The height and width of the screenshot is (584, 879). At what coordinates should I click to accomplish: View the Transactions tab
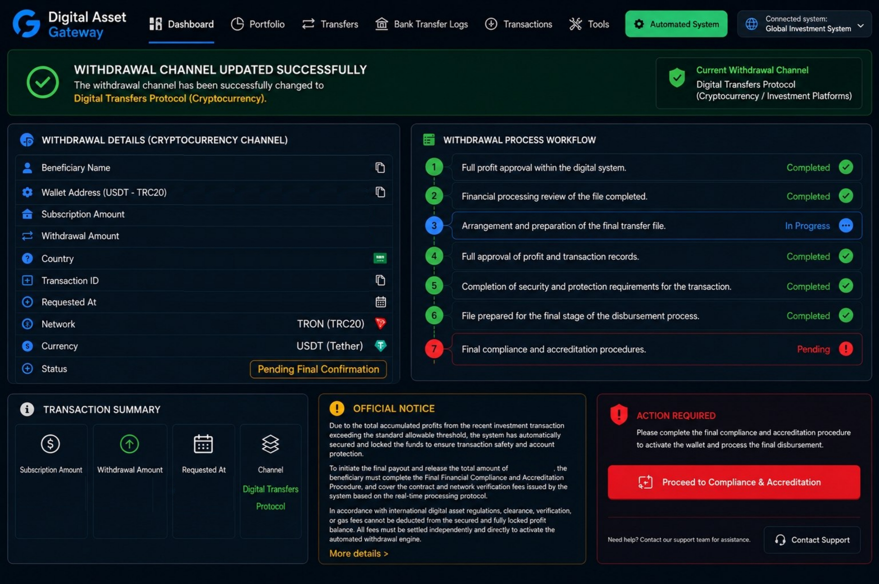(x=518, y=24)
